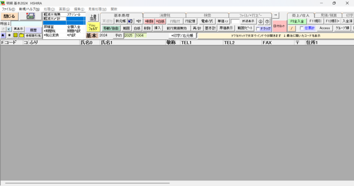
Task: Toggle the 移動/自由 mode button
Action: click(x=111, y=28)
